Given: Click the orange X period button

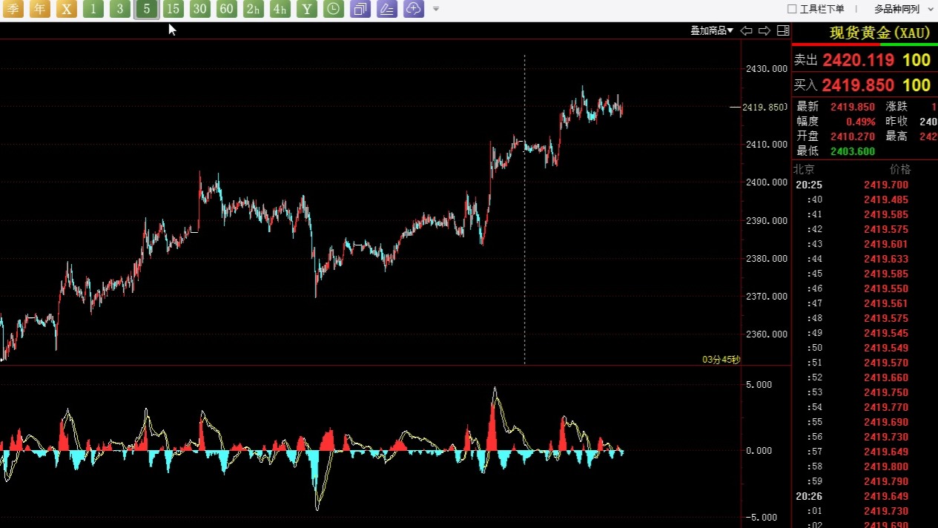Looking at the screenshot, I should click(67, 9).
